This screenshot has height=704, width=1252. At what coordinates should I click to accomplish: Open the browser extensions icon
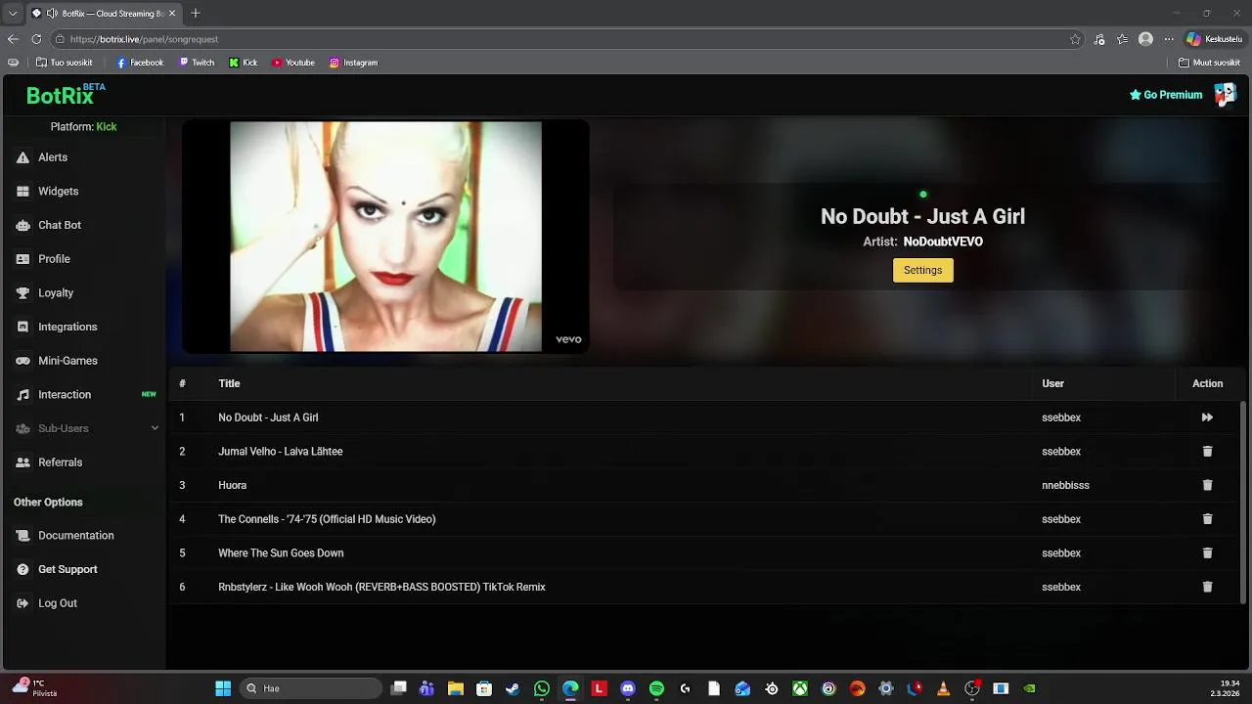[x=1099, y=39]
